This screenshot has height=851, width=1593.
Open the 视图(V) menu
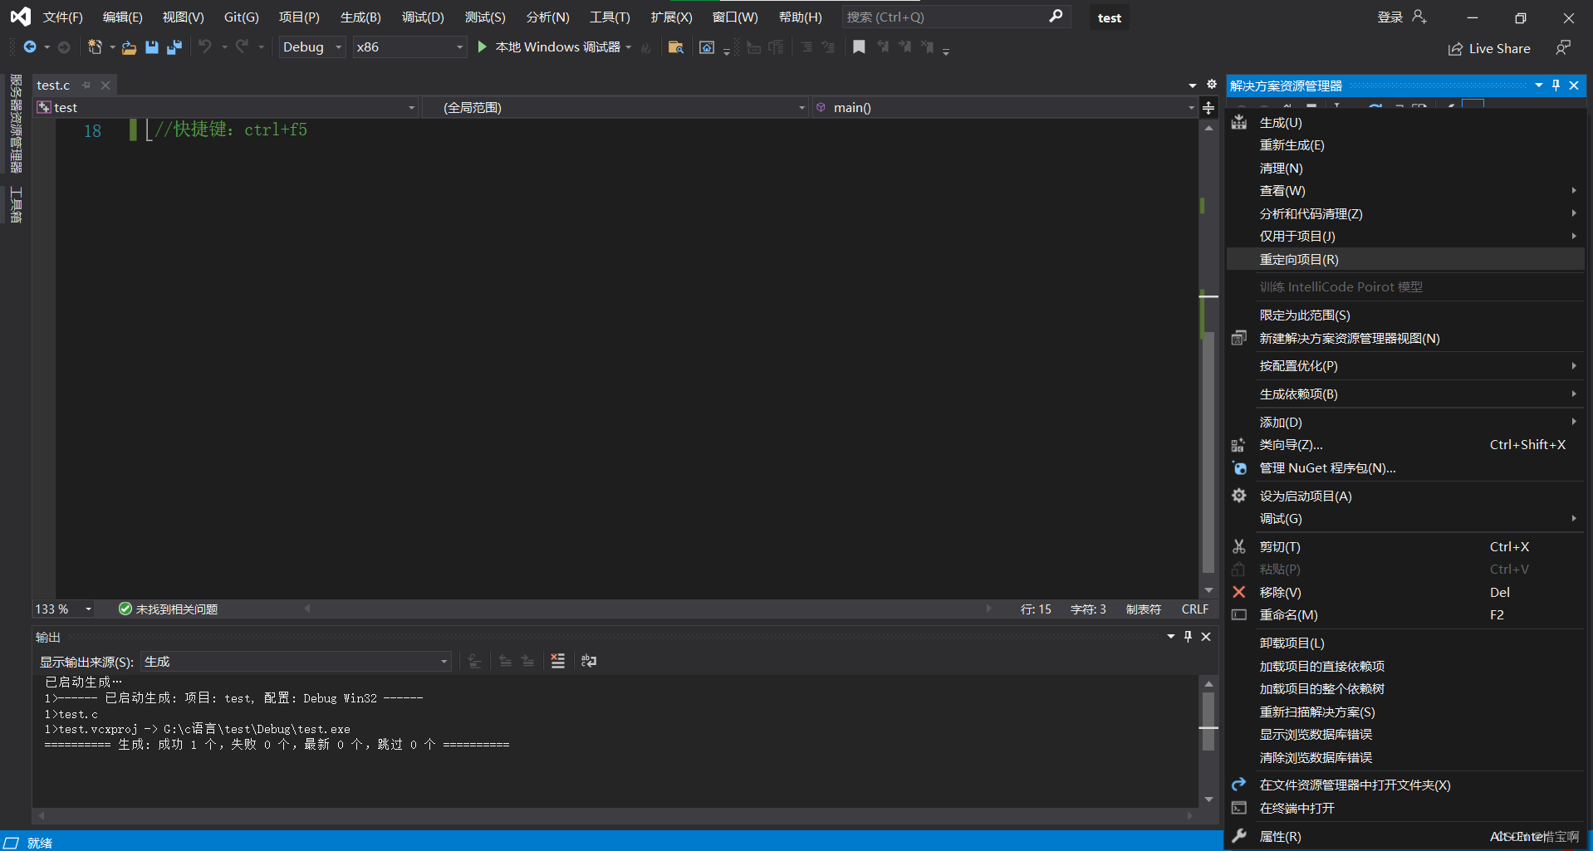tap(184, 17)
